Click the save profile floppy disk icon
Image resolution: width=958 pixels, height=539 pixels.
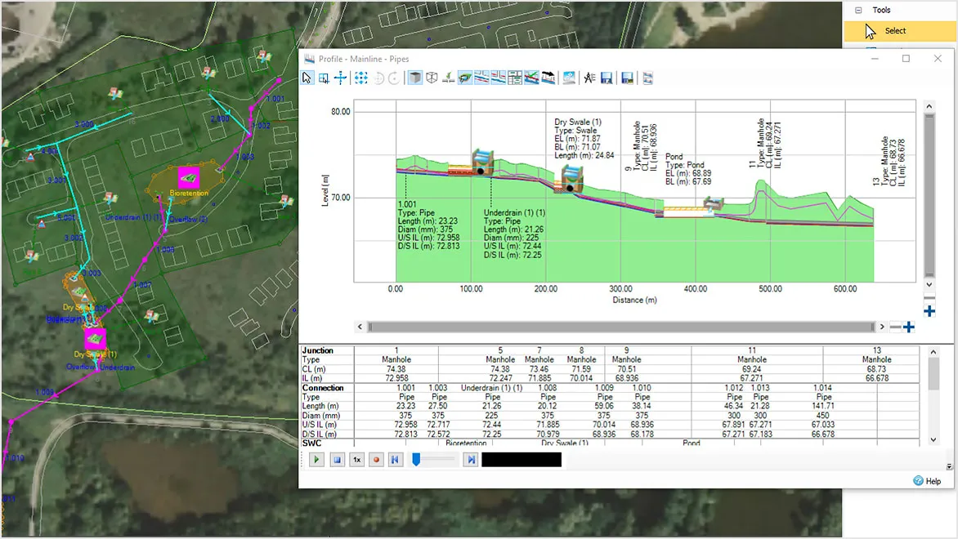pyautogui.click(x=607, y=78)
